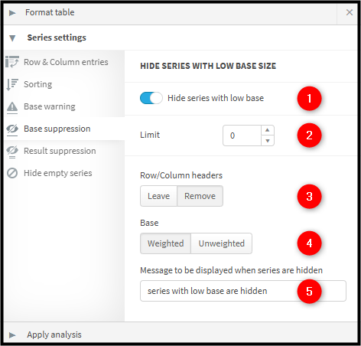
Task: Choose Weighted base option
Action: coord(165,243)
